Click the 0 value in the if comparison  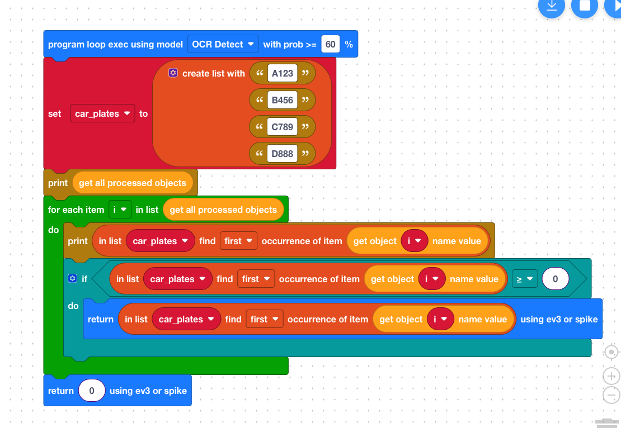click(x=555, y=279)
